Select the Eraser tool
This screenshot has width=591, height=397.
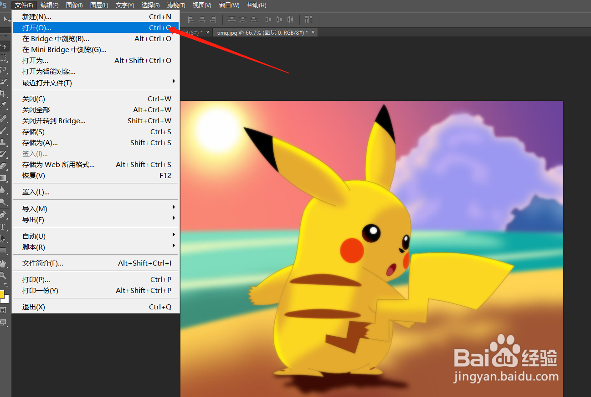click(x=4, y=167)
